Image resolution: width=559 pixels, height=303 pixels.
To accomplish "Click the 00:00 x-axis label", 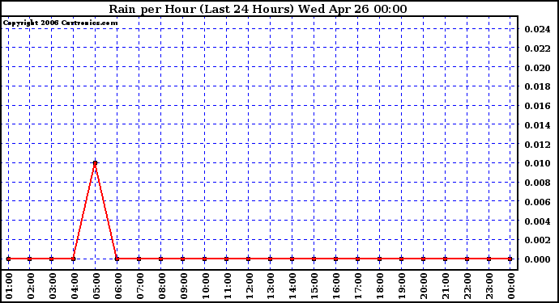I will point(511,286).
